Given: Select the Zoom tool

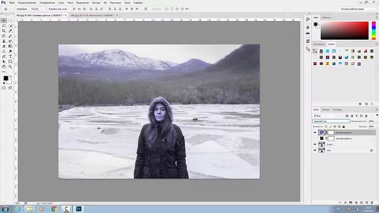Looking at the screenshot, I should (10, 67).
